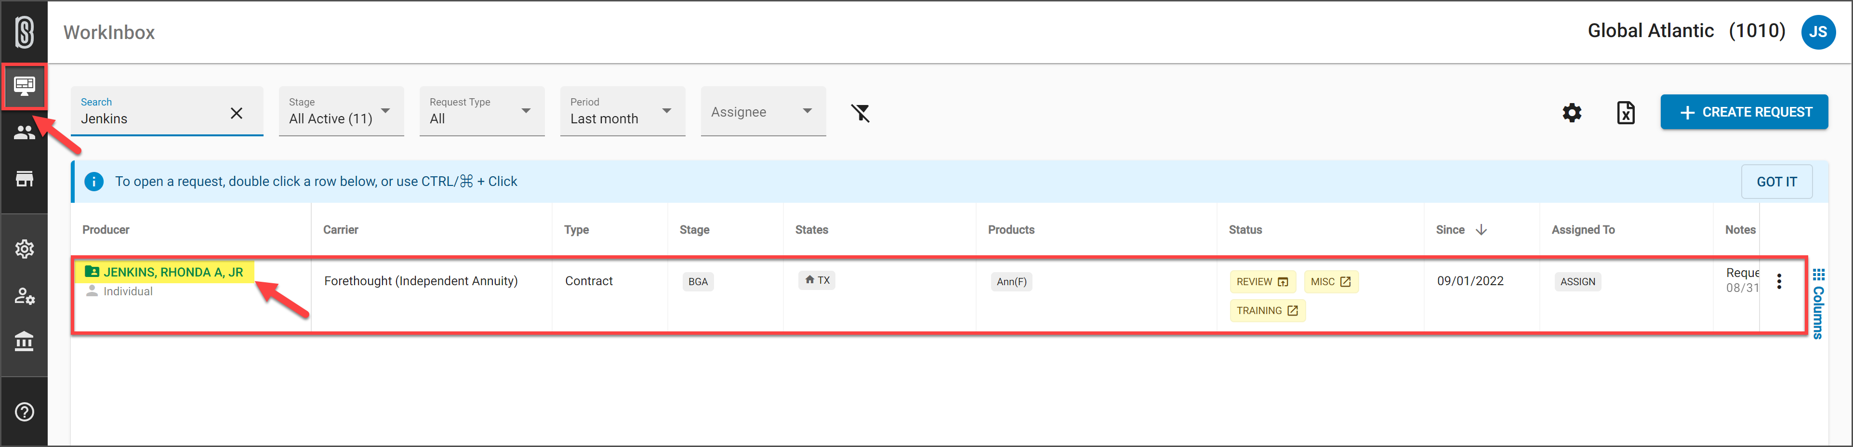The height and width of the screenshot is (447, 1853).
Task: Reset all filters with the filter-off icon
Action: pyautogui.click(x=860, y=113)
